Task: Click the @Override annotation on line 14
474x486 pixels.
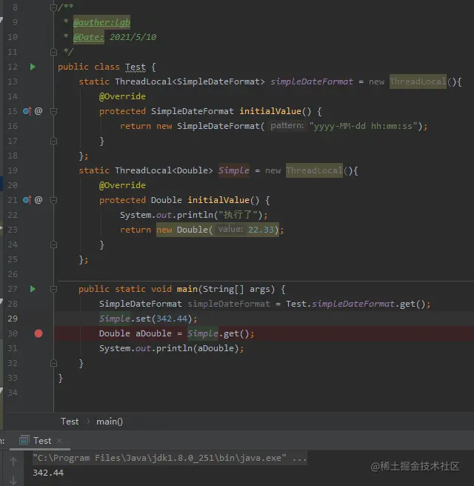Action: 122,96
